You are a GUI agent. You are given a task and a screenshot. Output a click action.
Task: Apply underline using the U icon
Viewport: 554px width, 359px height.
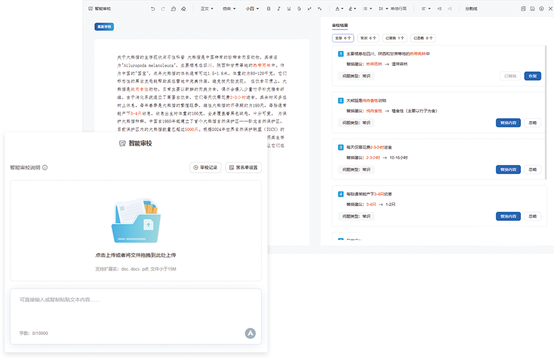point(289,9)
